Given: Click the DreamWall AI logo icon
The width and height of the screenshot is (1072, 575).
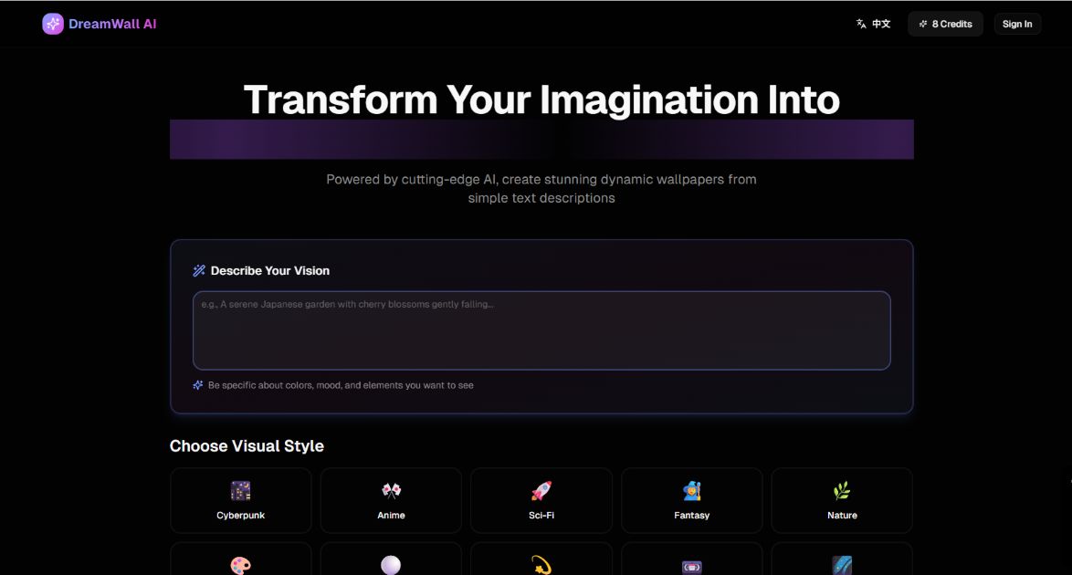Looking at the screenshot, I should click(x=53, y=24).
